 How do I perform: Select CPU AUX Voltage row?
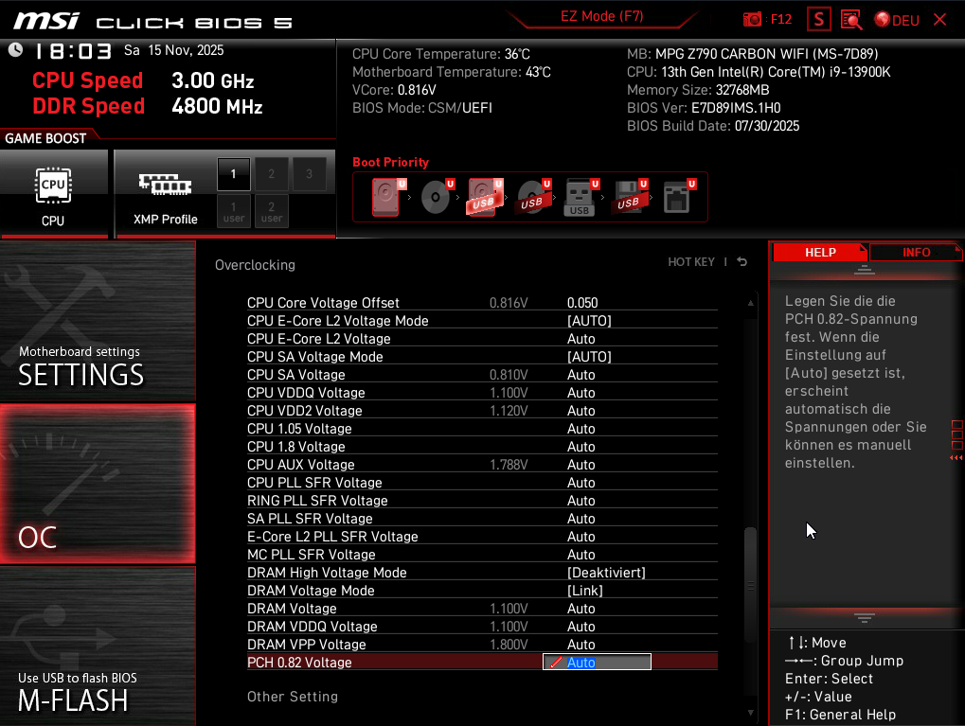[482, 465]
